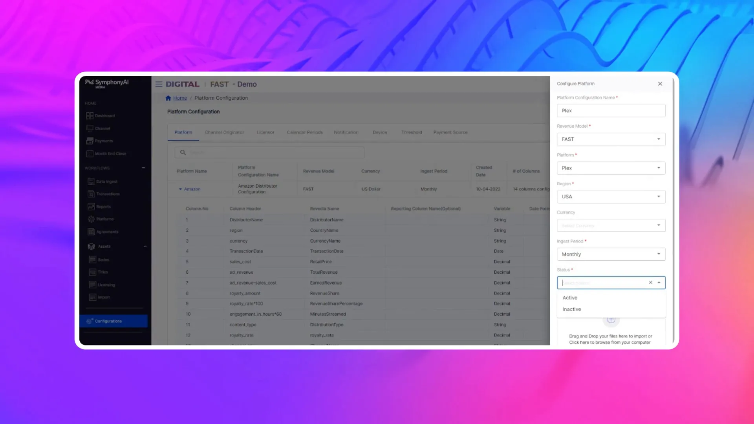The width and height of the screenshot is (754, 424).
Task: Click the Month End Close sidebar icon
Action: (x=90, y=154)
